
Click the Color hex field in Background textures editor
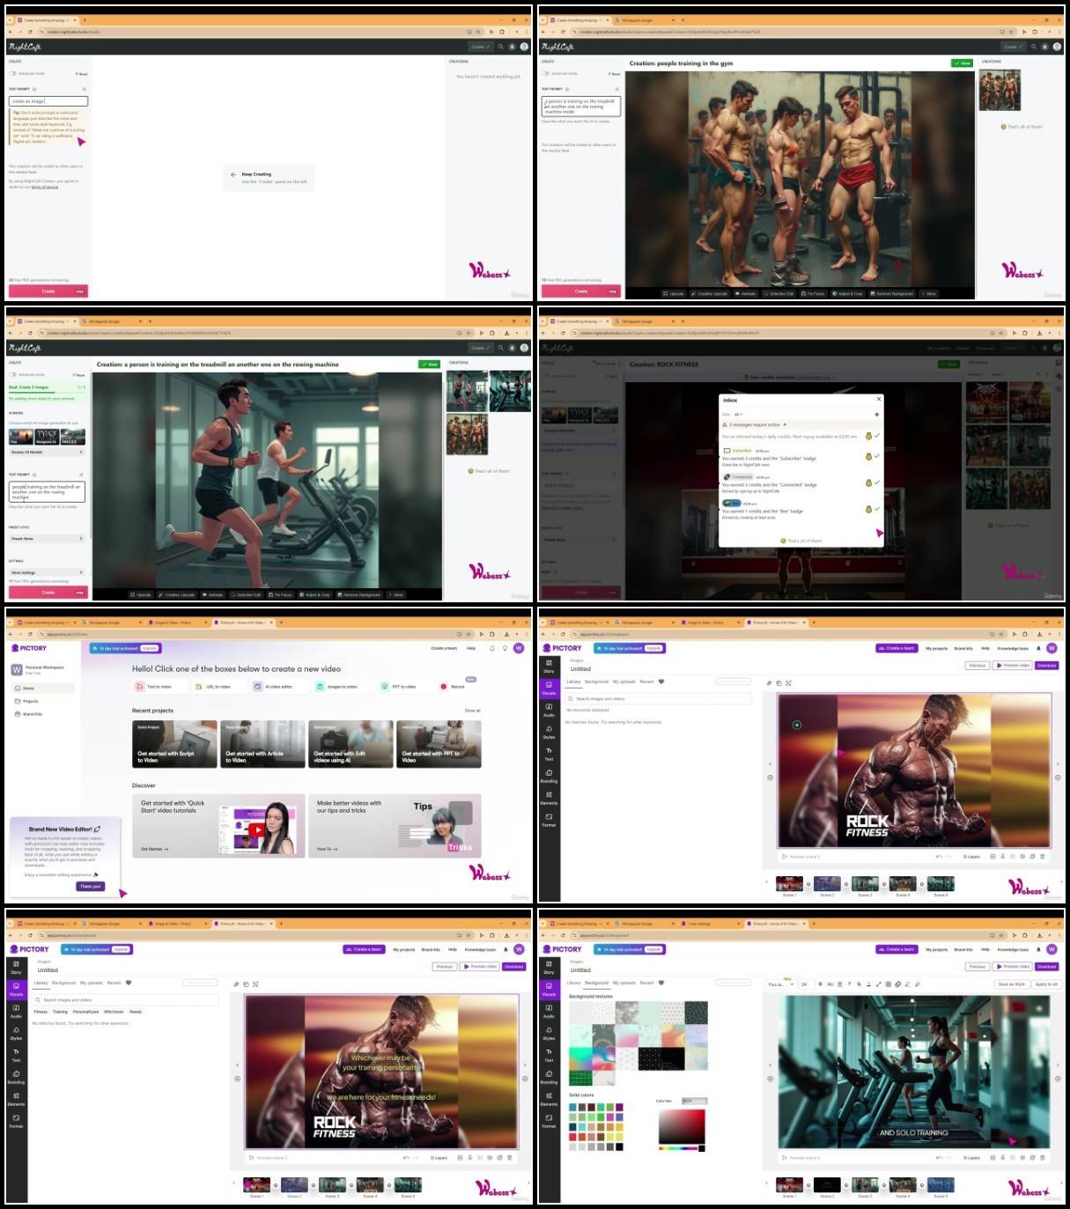[693, 1101]
